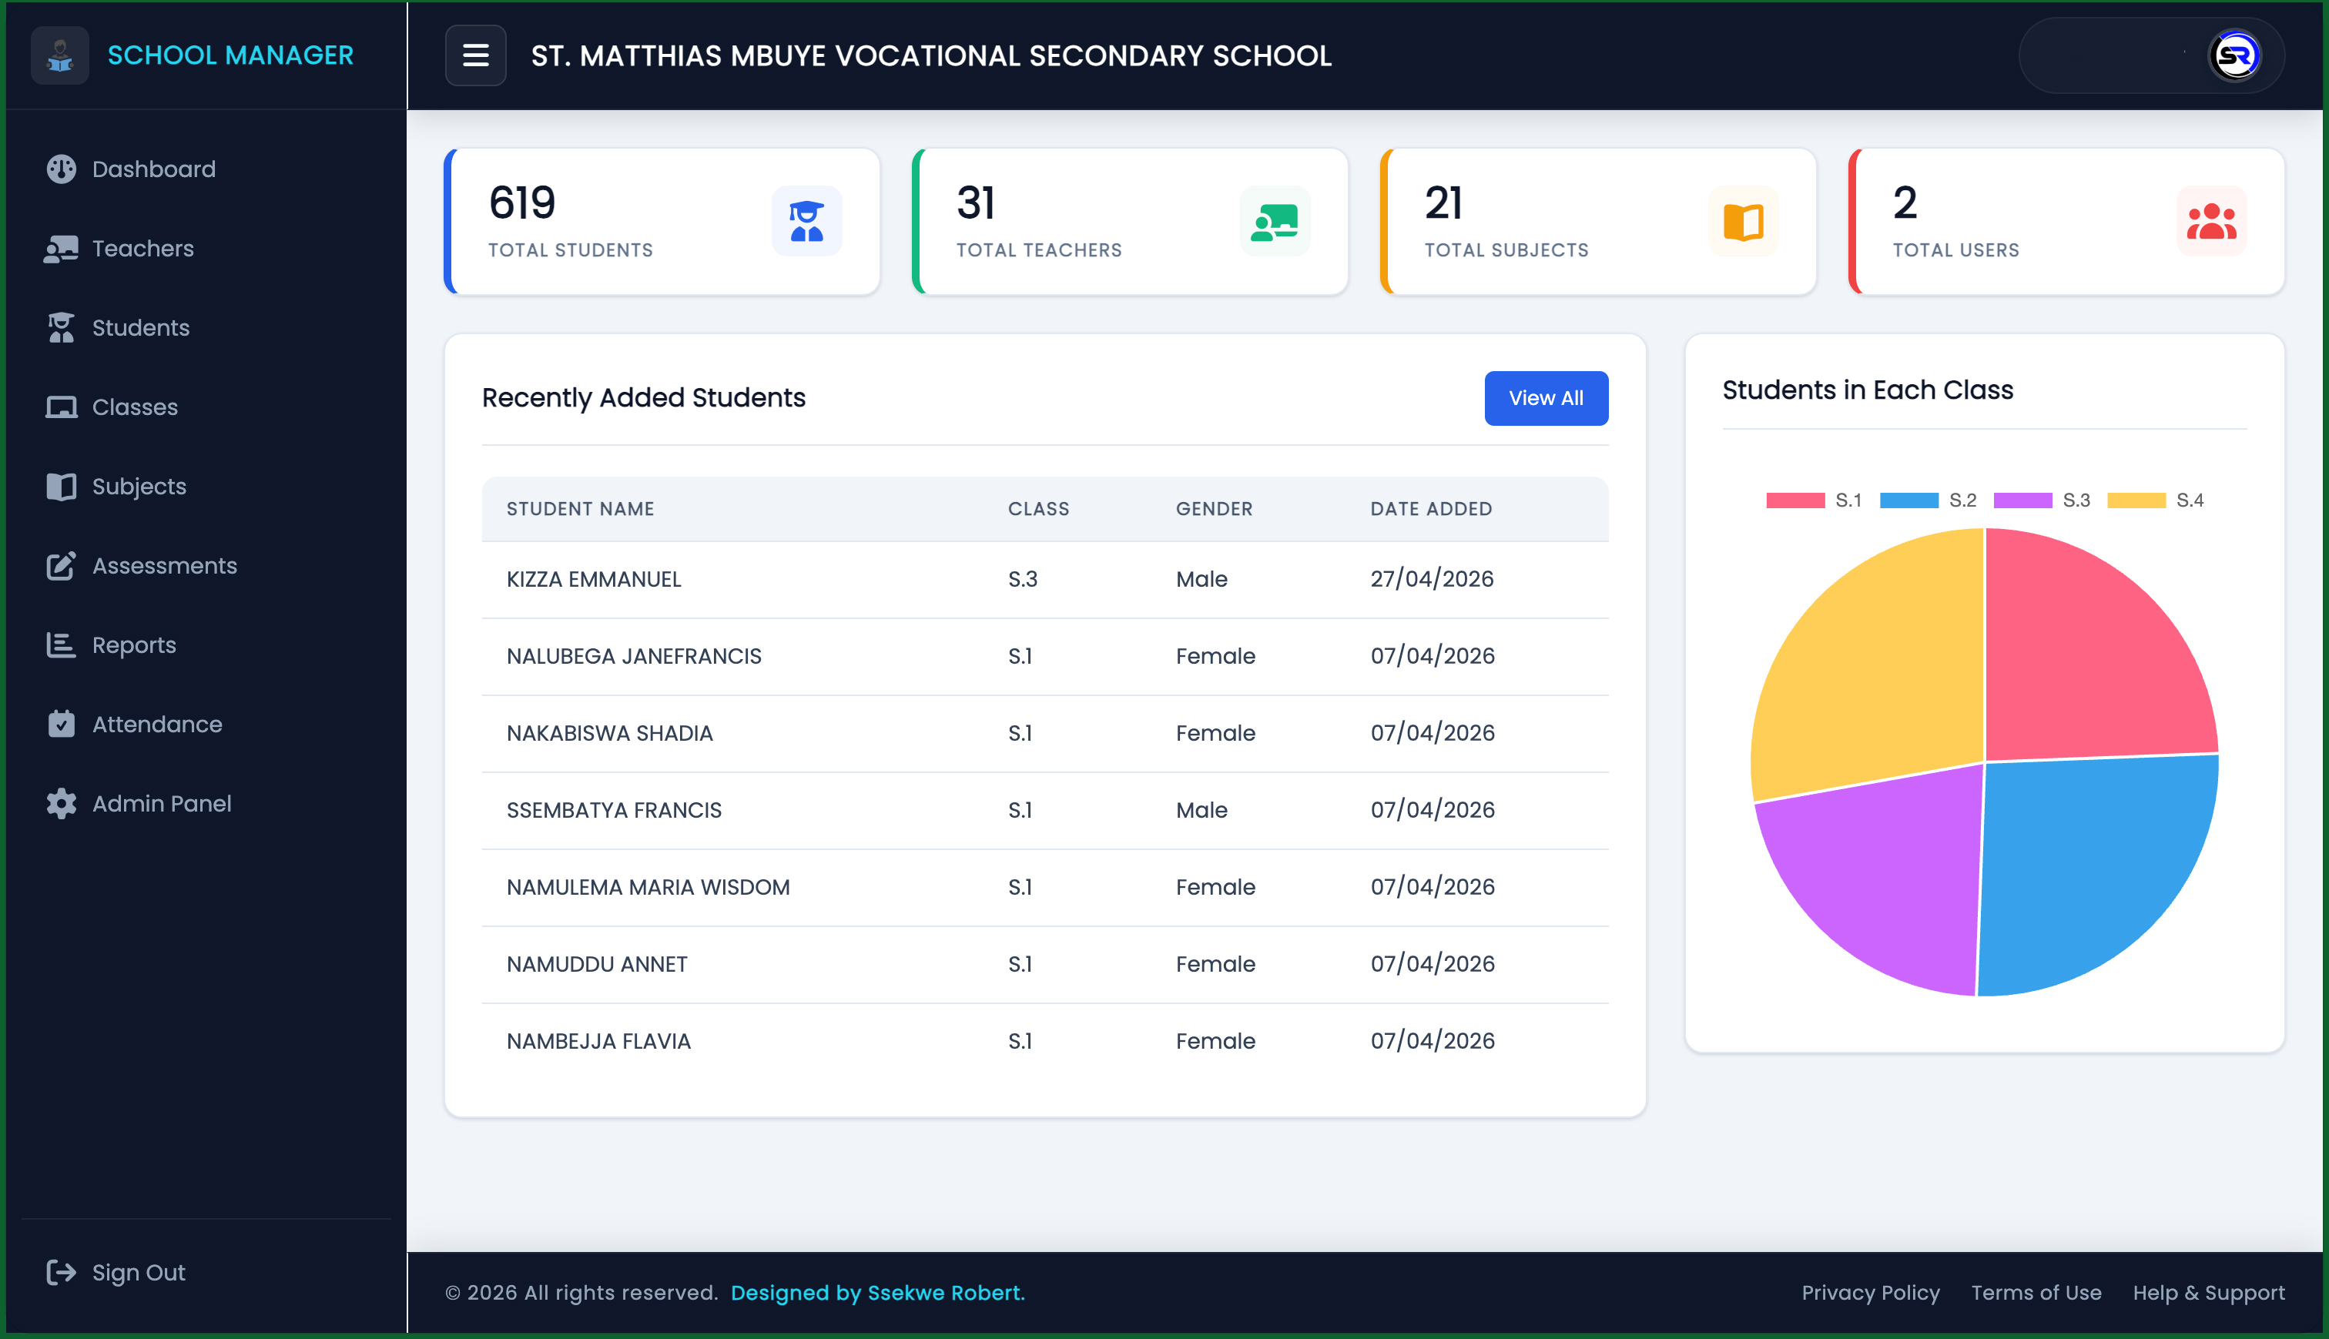This screenshot has height=1339, width=2329.
Task: Navigate to the Assessments menu item
Action: pos(165,566)
